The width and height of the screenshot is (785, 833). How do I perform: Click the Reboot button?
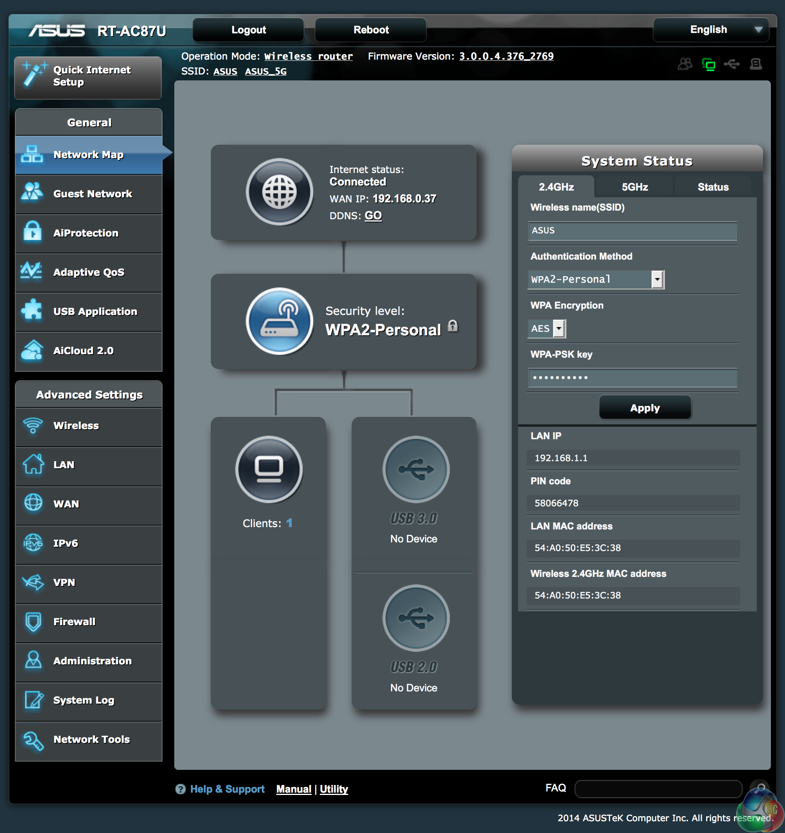tap(371, 30)
